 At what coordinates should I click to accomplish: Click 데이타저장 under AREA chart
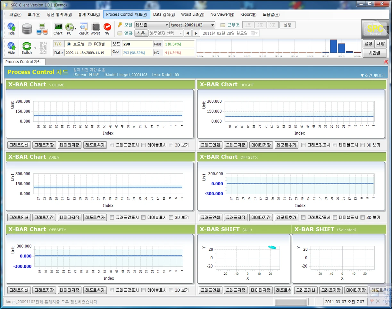coord(70,218)
